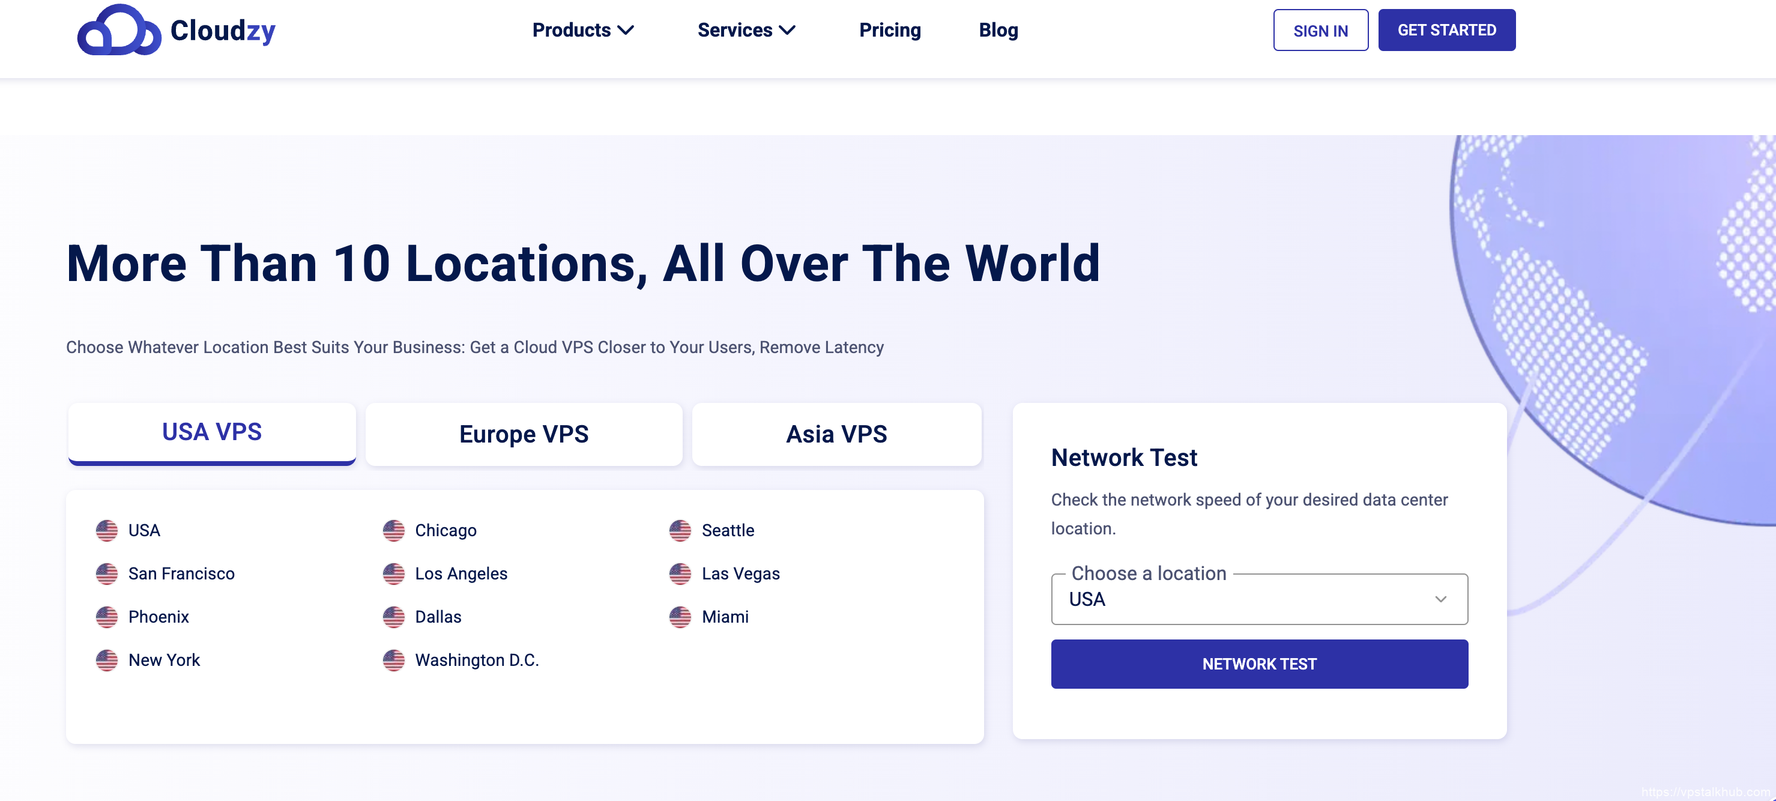Click the flag icon next to Miami

[680, 617]
